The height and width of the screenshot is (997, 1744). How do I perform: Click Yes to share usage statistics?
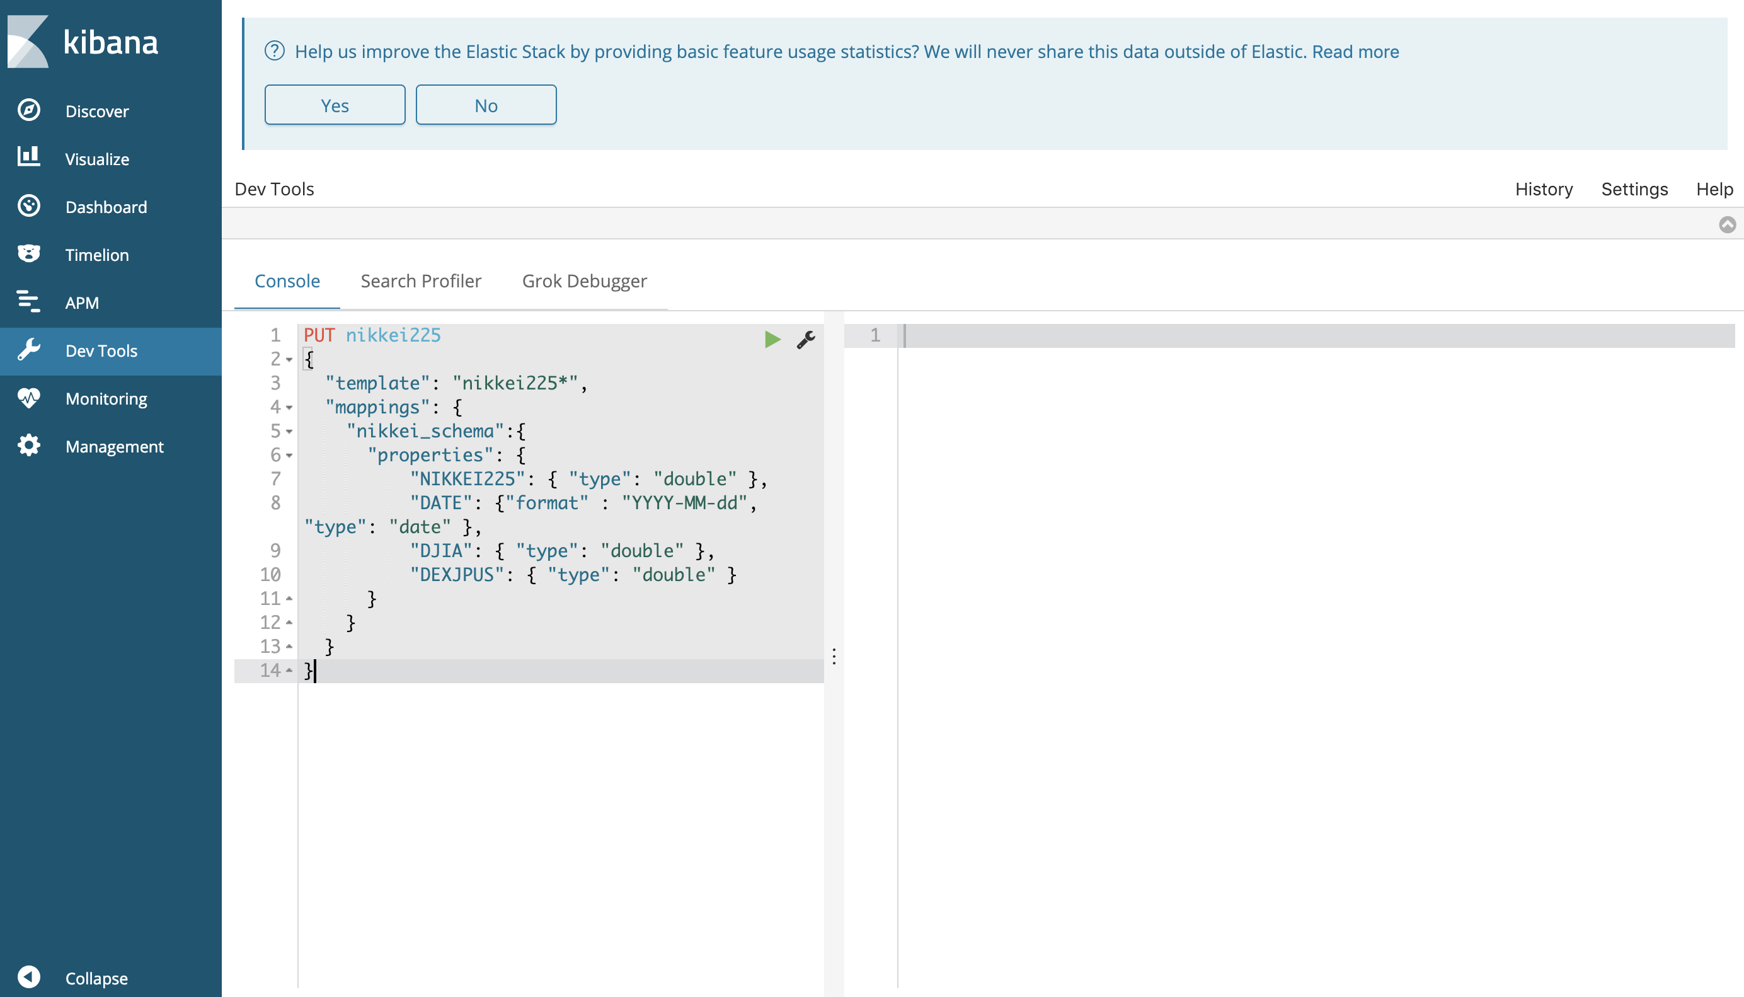(334, 105)
